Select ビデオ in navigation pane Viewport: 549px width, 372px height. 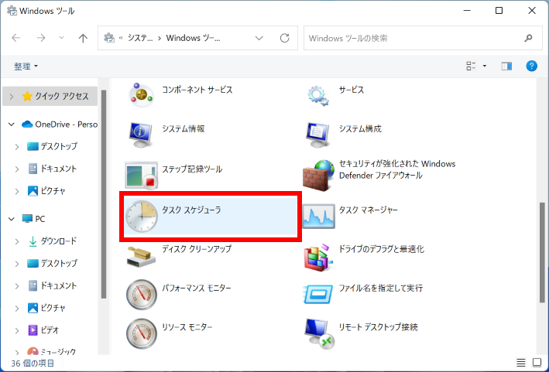tap(43, 330)
